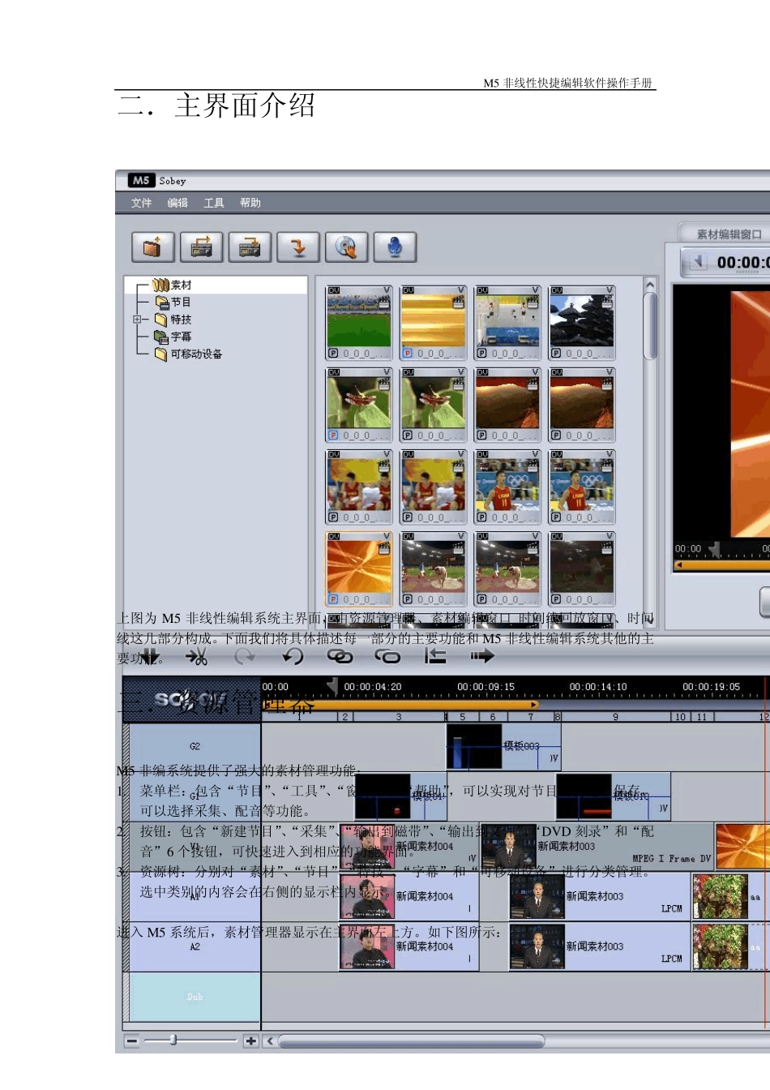
Task: Select the 模板003 clip on G2 track
Action: pyautogui.click(x=503, y=747)
